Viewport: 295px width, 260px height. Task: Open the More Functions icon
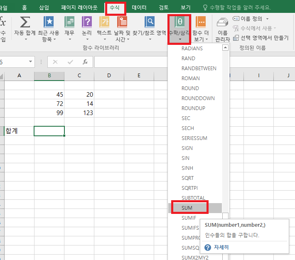click(x=201, y=22)
